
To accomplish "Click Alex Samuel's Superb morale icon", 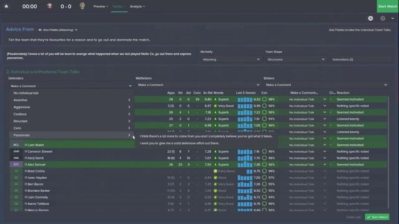I will click(x=216, y=164).
